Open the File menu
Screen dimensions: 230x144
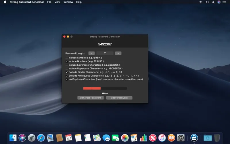point(49,2)
